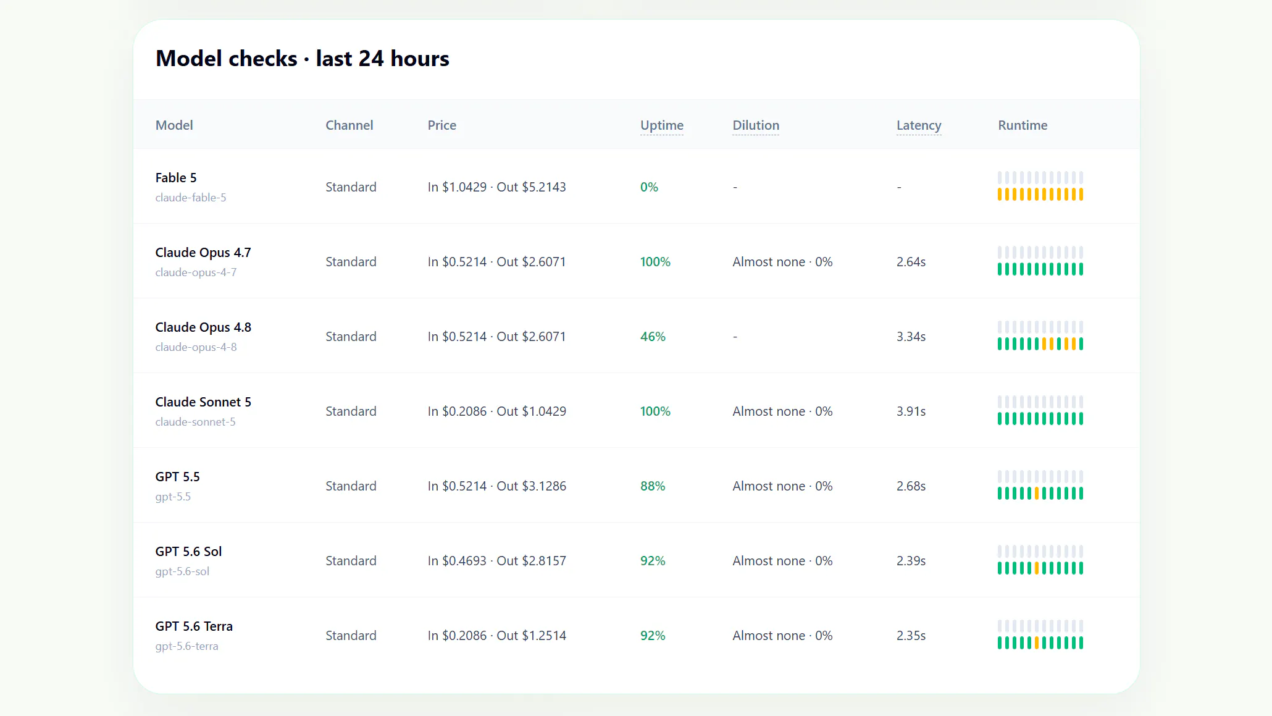Click the Runtime column header
The image size is (1272, 716).
point(1023,125)
